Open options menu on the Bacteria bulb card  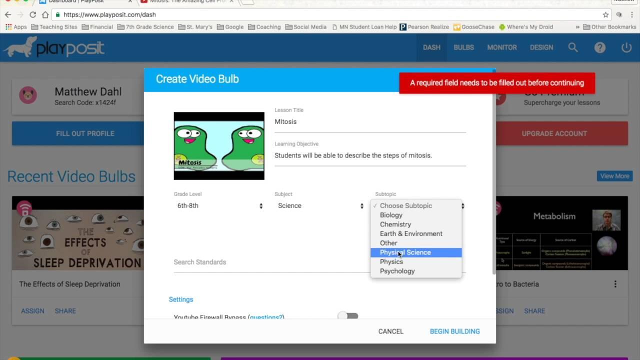(x=615, y=284)
